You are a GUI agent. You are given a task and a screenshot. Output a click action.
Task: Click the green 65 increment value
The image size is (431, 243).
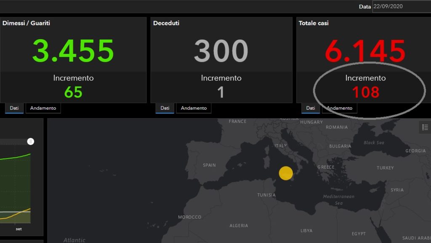click(x=73, y=92)
